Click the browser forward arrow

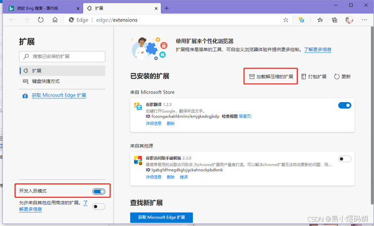(26, 20)
